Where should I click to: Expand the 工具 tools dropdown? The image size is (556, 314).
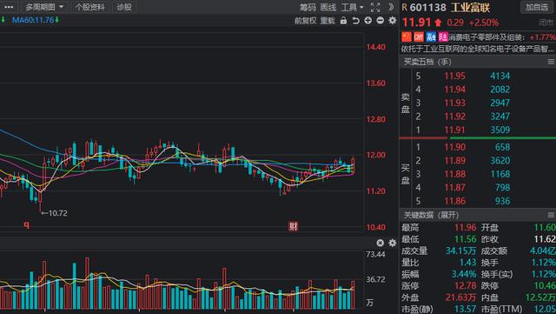click(352, 7)
